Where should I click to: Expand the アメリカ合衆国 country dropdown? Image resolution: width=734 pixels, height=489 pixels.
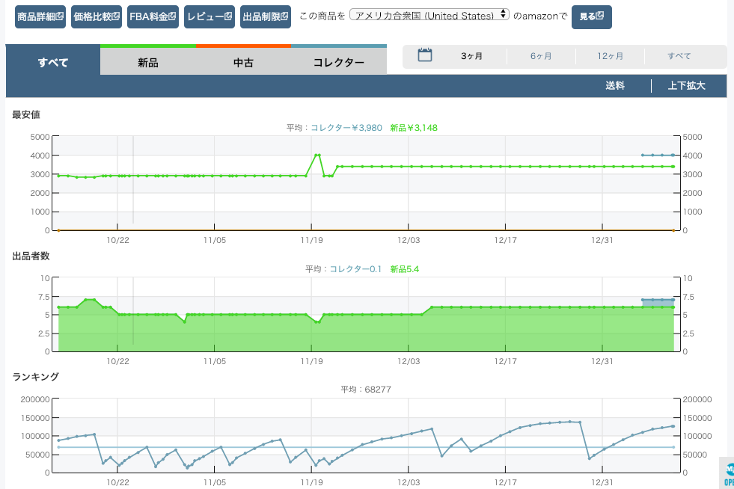coord(429,16)
